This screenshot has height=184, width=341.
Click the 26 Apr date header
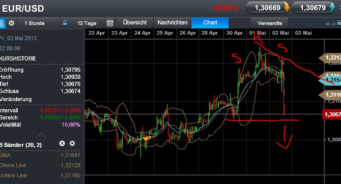pos(187,33)
